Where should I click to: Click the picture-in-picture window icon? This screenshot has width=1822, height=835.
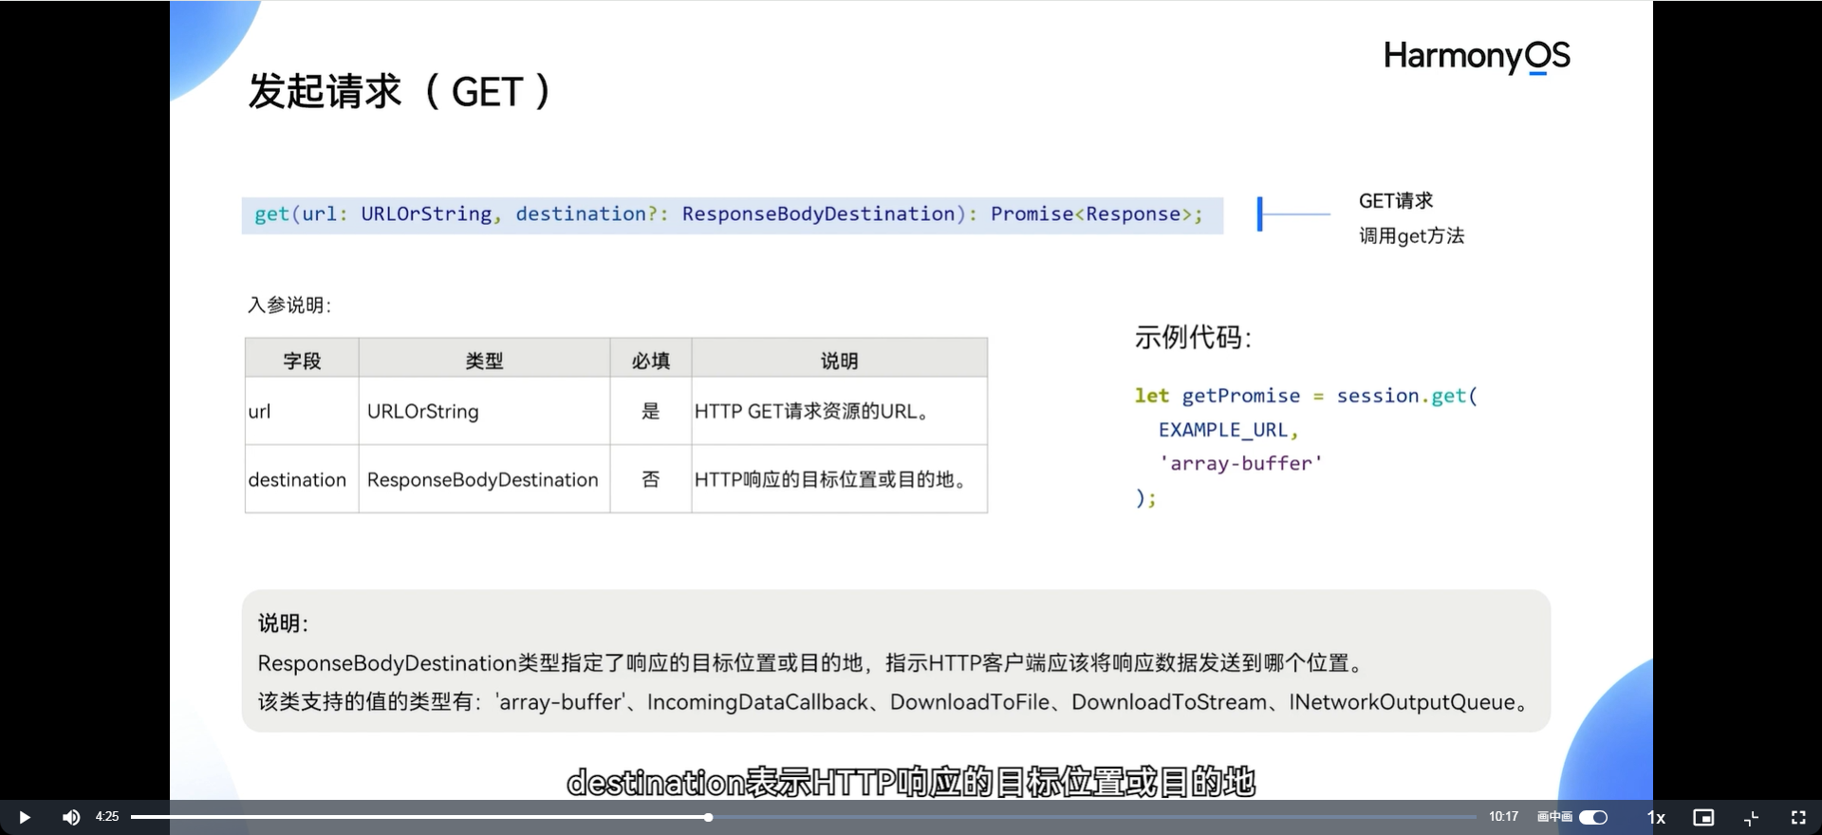1703,817
